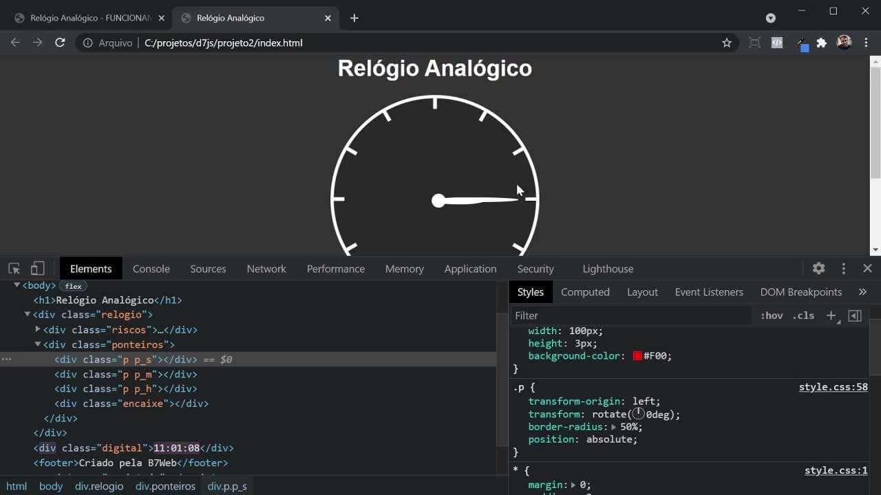Toggle the .cls class editor
The width and height of the screenshot is (881, 495).
(x=803, y=316)
